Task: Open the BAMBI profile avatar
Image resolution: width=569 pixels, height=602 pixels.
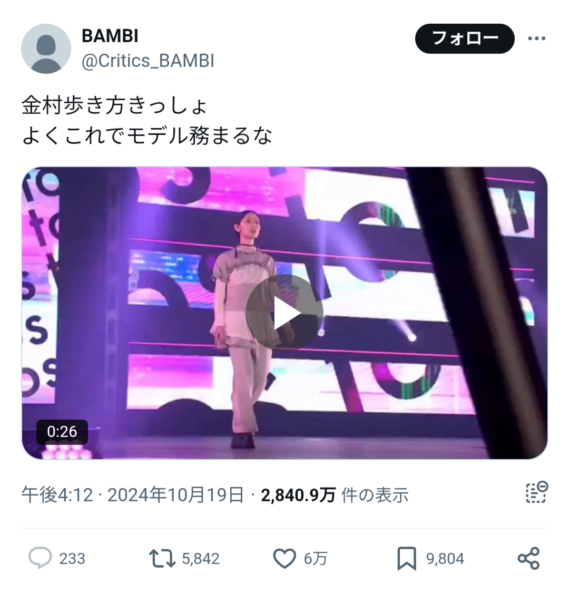Action: pos(46,48)
